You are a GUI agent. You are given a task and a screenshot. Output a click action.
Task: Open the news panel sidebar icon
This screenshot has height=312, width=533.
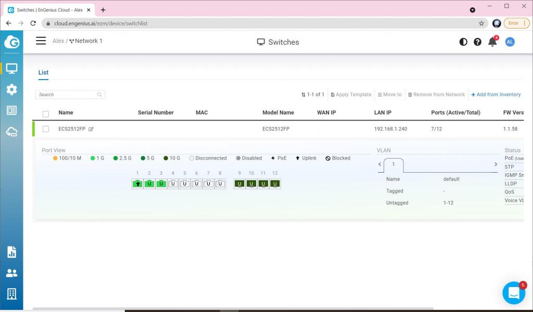click(x=11, y=110)
